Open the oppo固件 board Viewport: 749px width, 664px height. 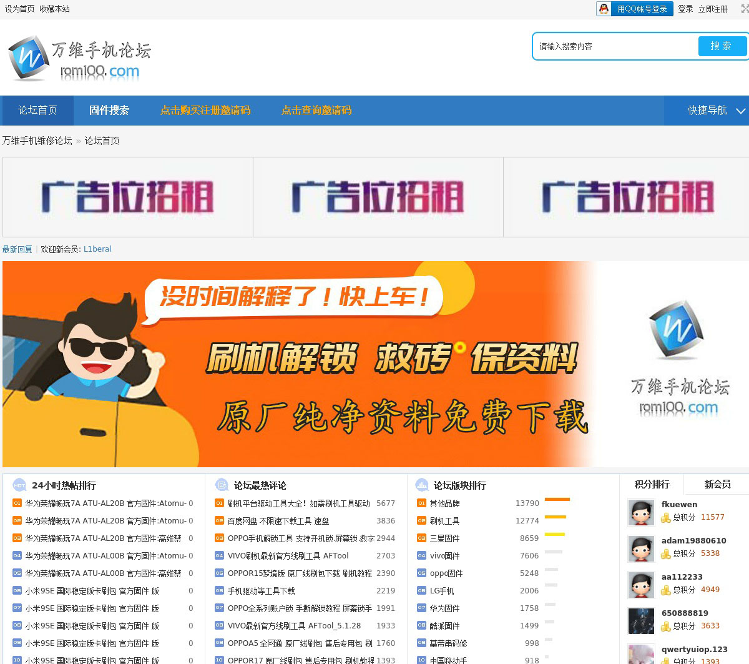446,573
